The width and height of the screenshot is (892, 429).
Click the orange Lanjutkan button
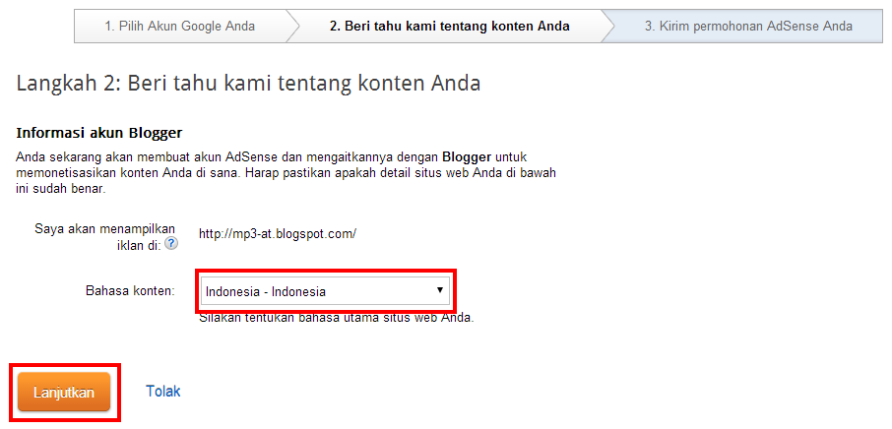click(x=64, y=392)
